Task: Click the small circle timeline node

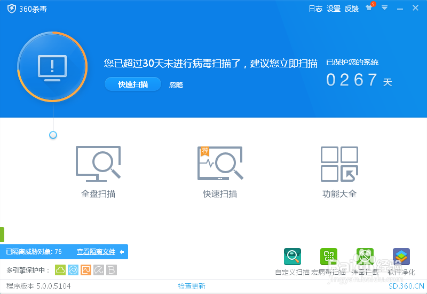Action: [x=53, y=135]
